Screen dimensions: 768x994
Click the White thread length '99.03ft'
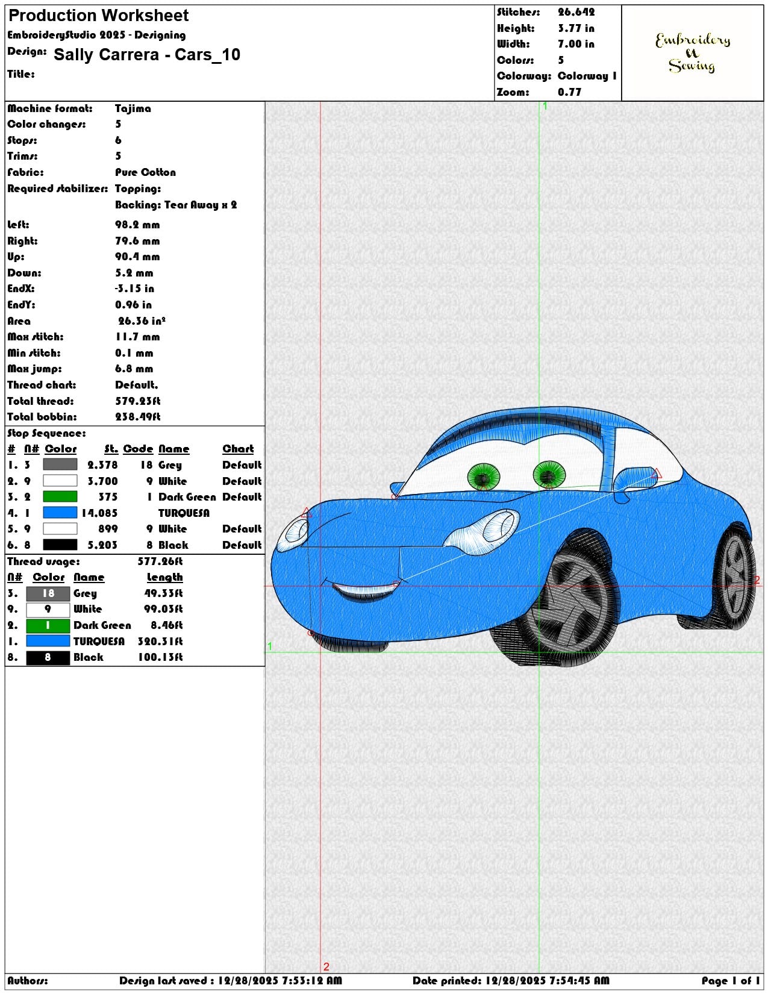point(163,609)
